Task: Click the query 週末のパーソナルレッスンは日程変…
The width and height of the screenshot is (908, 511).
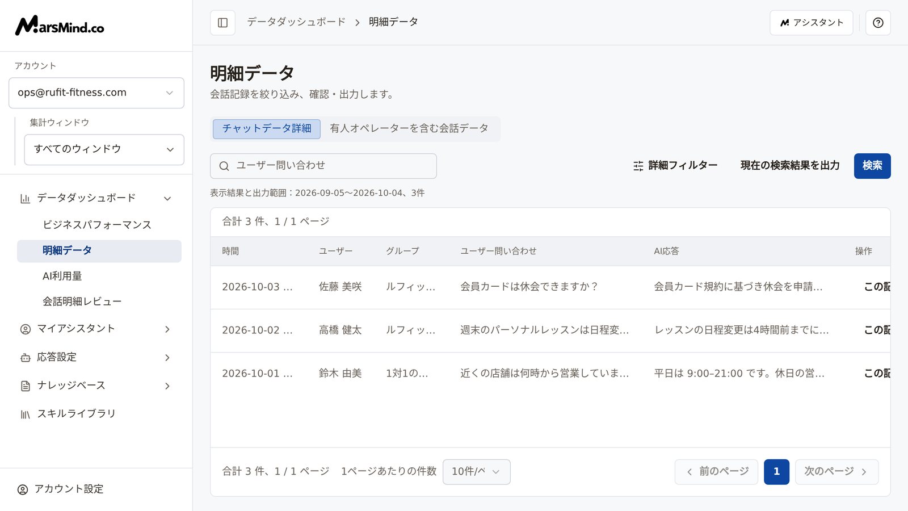Action: [x=544, y=330]
